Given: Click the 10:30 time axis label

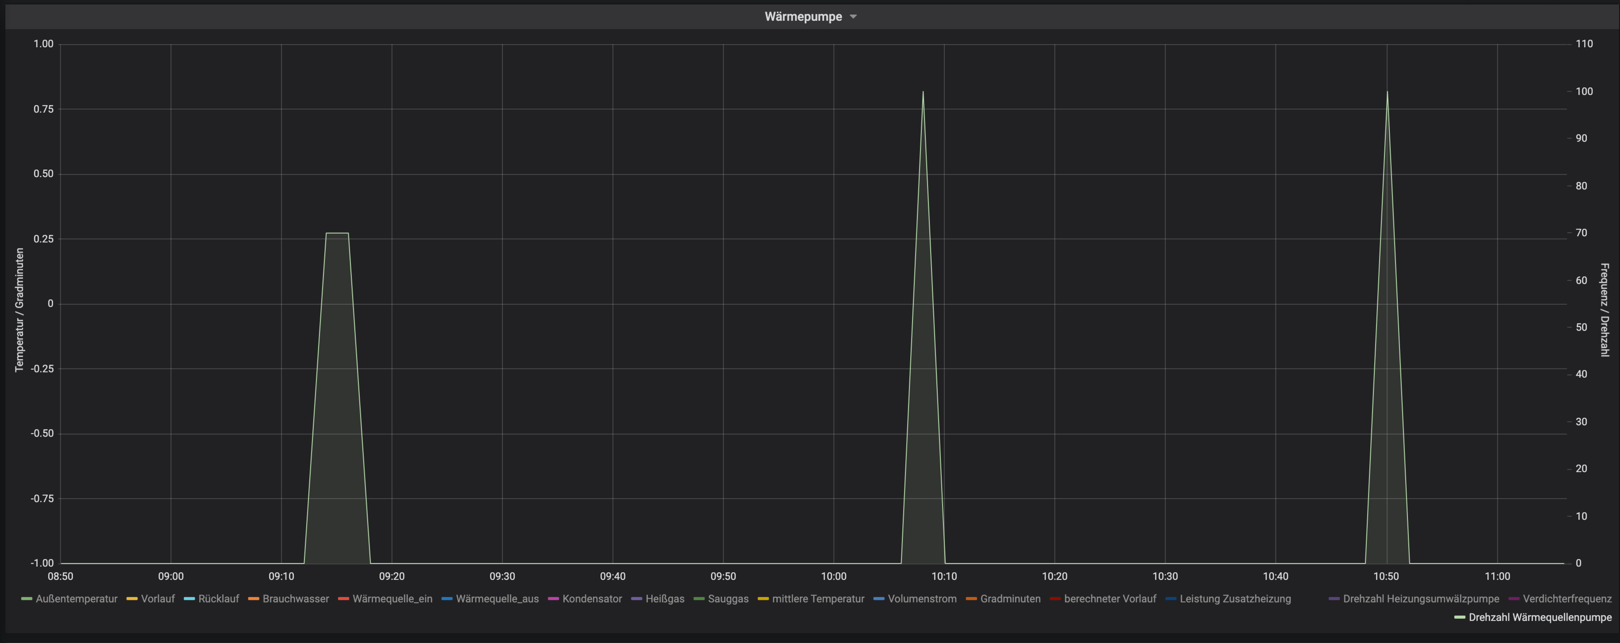Looking at the screenshot, I should 1165,576.
